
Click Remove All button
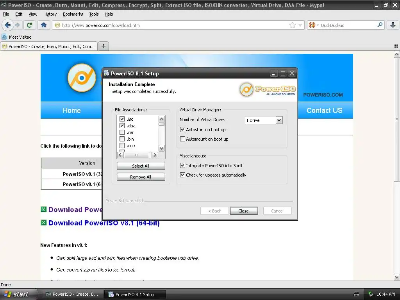tap(141, 177)
